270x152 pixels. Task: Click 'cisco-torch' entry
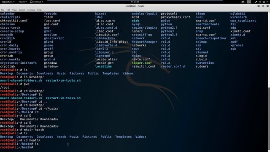point(10,28)
